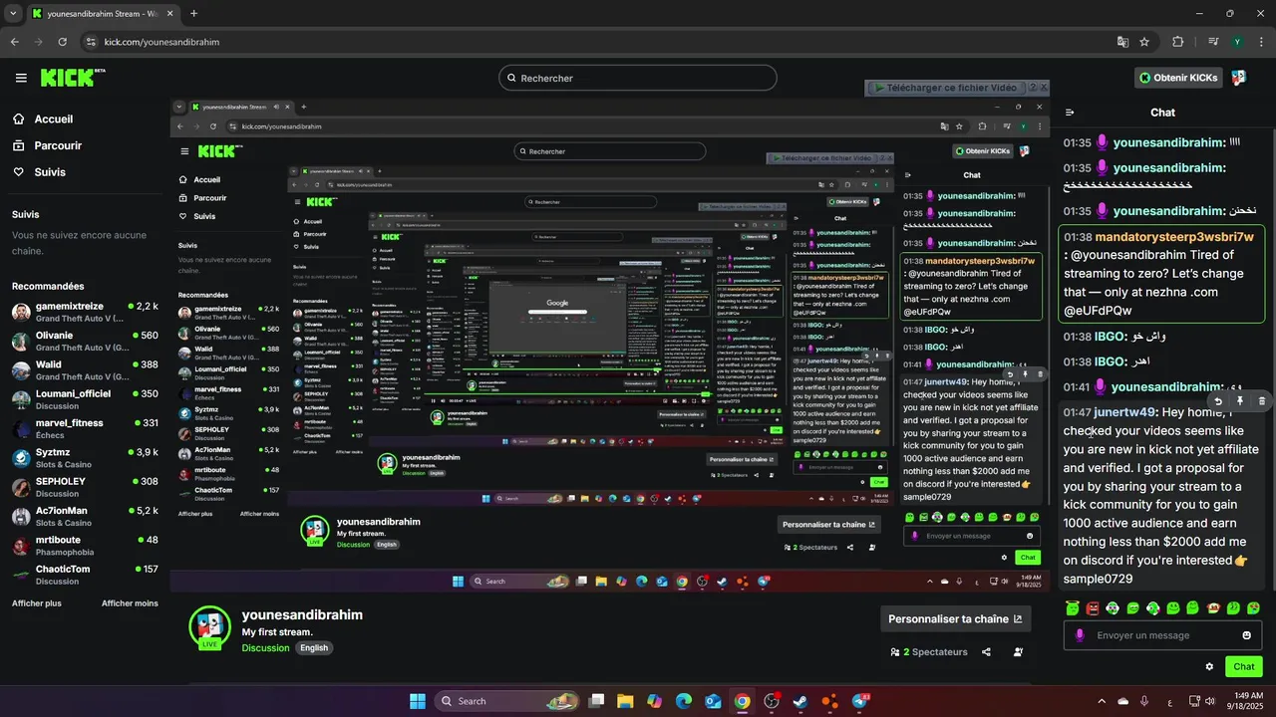Click the add-user icon next to share
This screenshot has width=1276, height=717.
click(x=1018, y=652)
